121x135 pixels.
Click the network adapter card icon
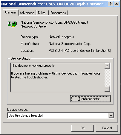click(x=12, y=24)
